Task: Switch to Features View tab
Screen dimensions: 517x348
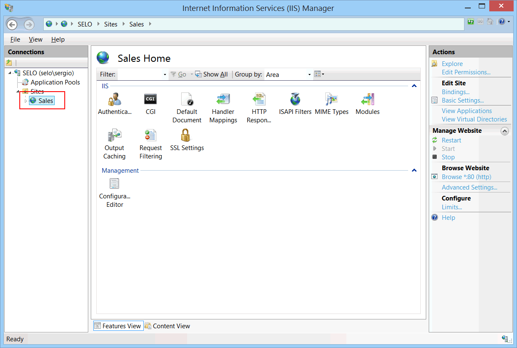Action: (x=118, y=326)
